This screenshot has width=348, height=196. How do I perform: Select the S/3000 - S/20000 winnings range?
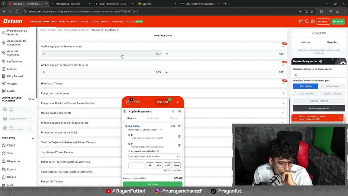(332, 94)
